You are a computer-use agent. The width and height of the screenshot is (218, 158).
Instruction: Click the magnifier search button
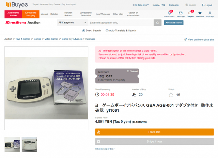(157, 23)
